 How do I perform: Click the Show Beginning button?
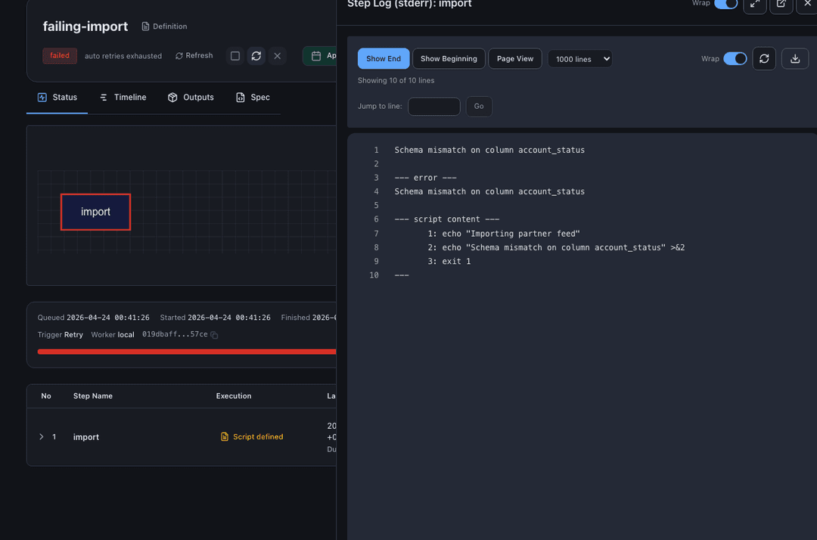click(x=449, y=58)
